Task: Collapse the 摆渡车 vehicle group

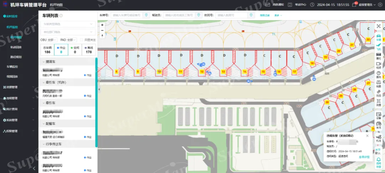Action: click(x=41, y=62)
